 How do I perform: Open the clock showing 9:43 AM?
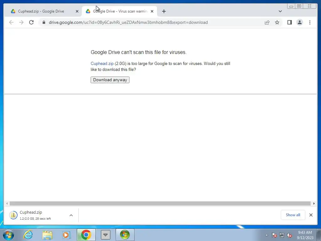(x=305, y=235)
